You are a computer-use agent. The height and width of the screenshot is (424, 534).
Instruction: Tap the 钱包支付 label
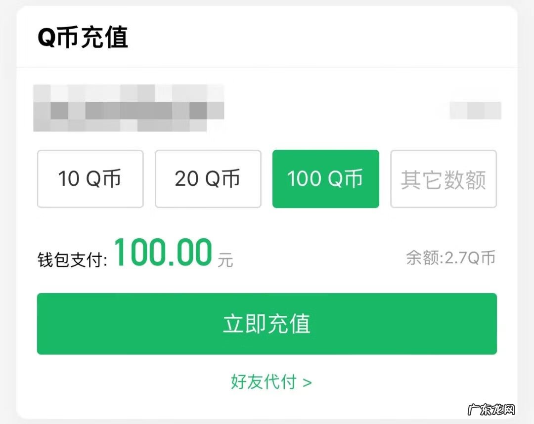click(x=72, y=259)
